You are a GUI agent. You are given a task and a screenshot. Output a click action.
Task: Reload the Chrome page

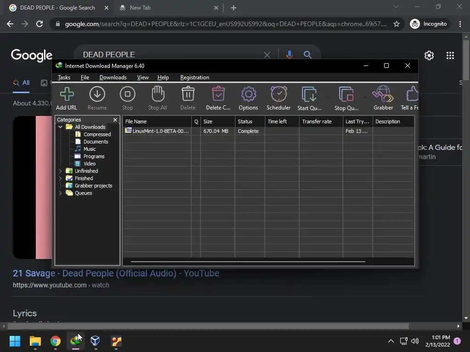39,24
